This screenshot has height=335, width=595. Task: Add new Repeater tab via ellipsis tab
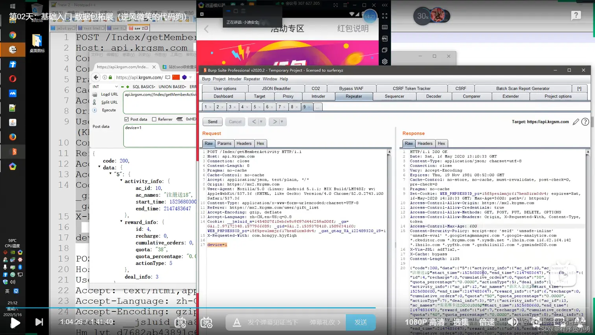(x=317, y=107)
